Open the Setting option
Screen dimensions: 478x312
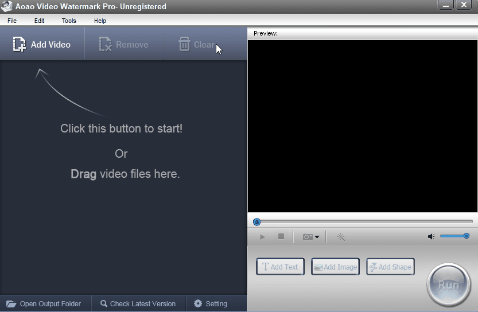pyautogui.click(x=211, y=304)
